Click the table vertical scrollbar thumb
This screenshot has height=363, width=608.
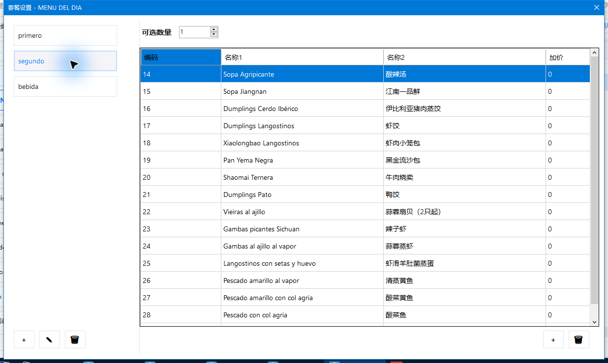coord(594,180)
